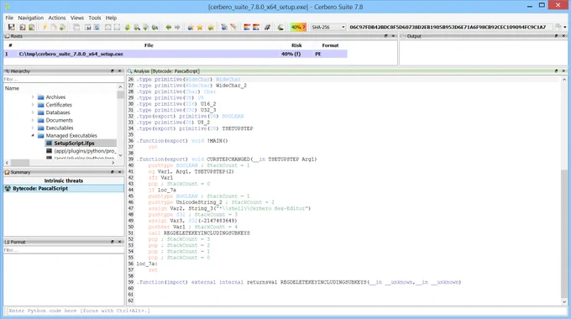571x319 pixels.
Task: Close the Output panel
Action: pyautogui.click(x=563, y=36)
